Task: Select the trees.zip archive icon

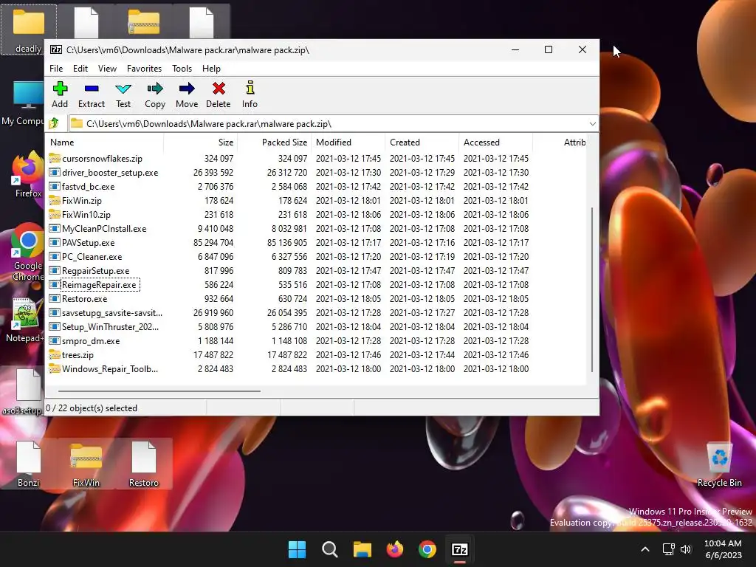Action: (55, 355)
